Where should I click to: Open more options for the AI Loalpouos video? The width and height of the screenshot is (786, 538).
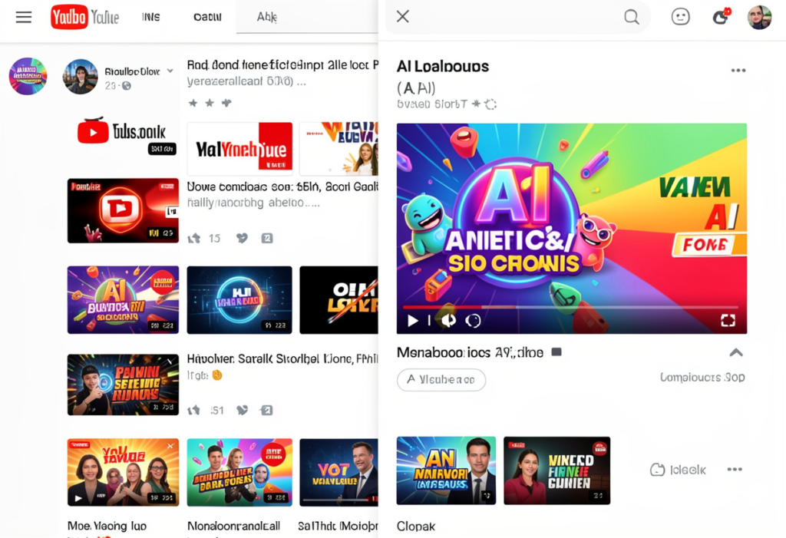[738, 69]
